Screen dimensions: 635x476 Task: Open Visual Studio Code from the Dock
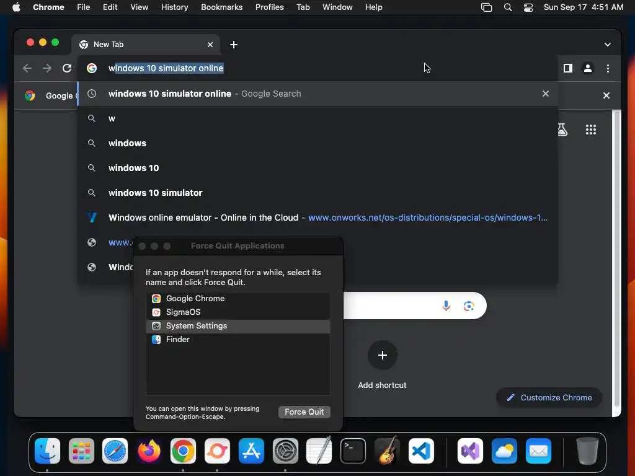point(421,451)
